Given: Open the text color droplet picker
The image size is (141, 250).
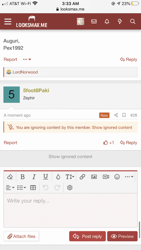Looking at the screenshot, I should [x=58, y=177].
